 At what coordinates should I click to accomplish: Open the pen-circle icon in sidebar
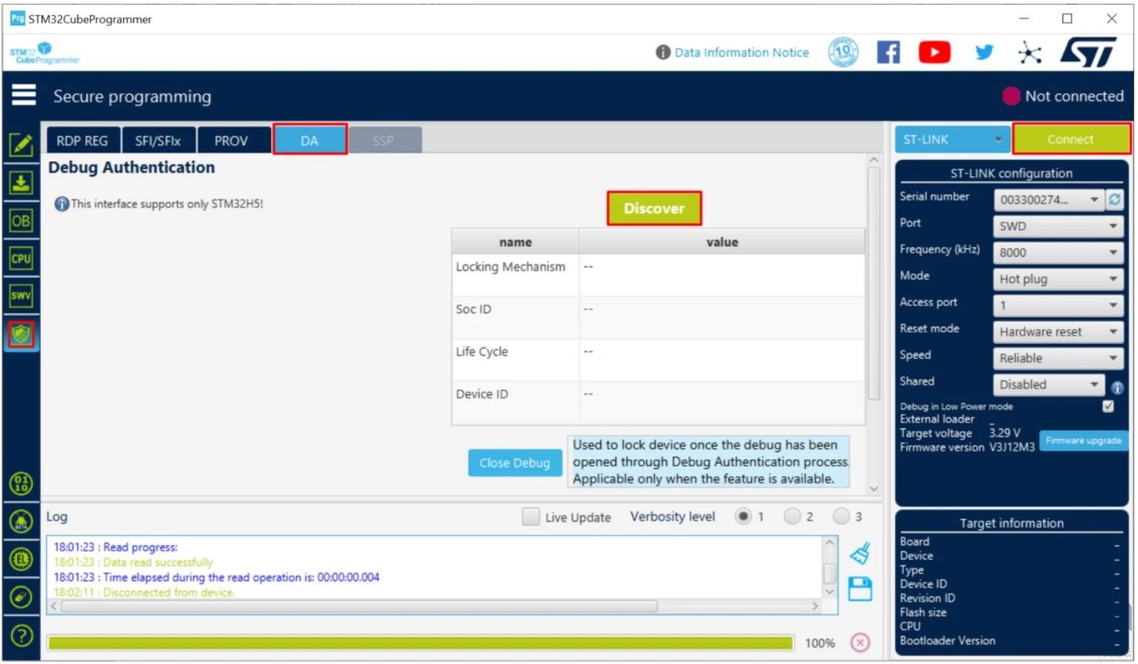click(x=21, y=597)
